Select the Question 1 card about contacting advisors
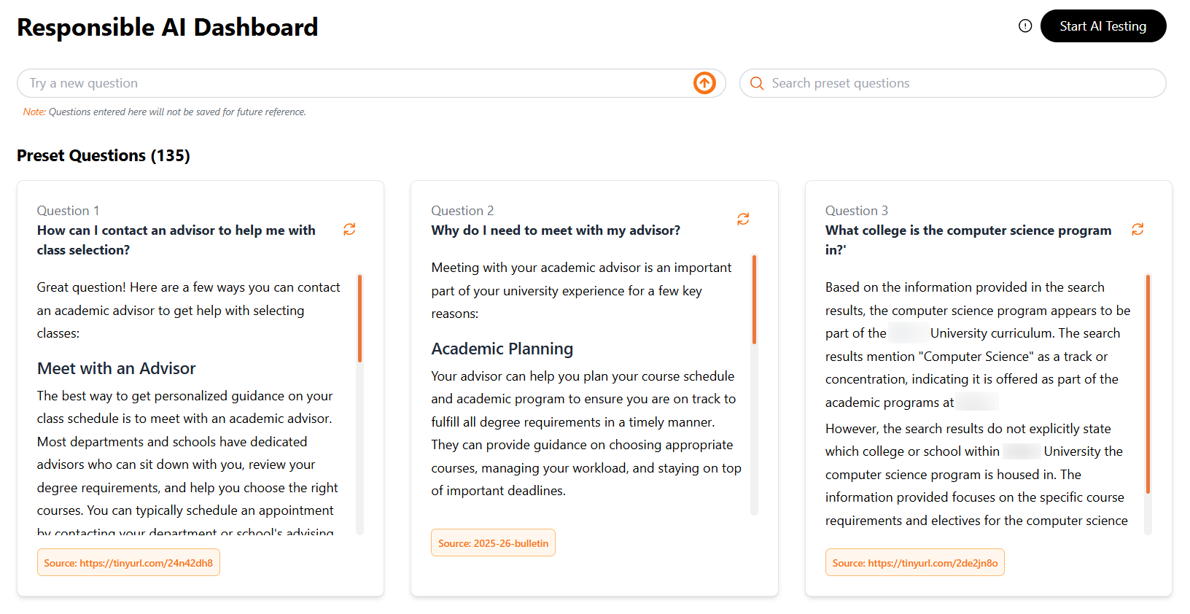1190x614 pixels. coord(200,386)
